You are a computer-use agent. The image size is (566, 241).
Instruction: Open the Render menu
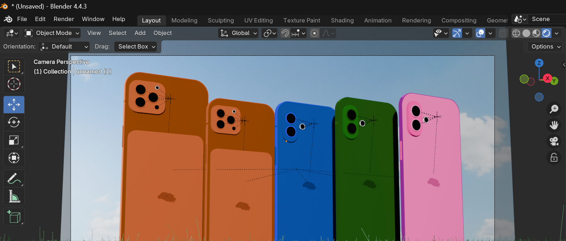tap(64, 19)
